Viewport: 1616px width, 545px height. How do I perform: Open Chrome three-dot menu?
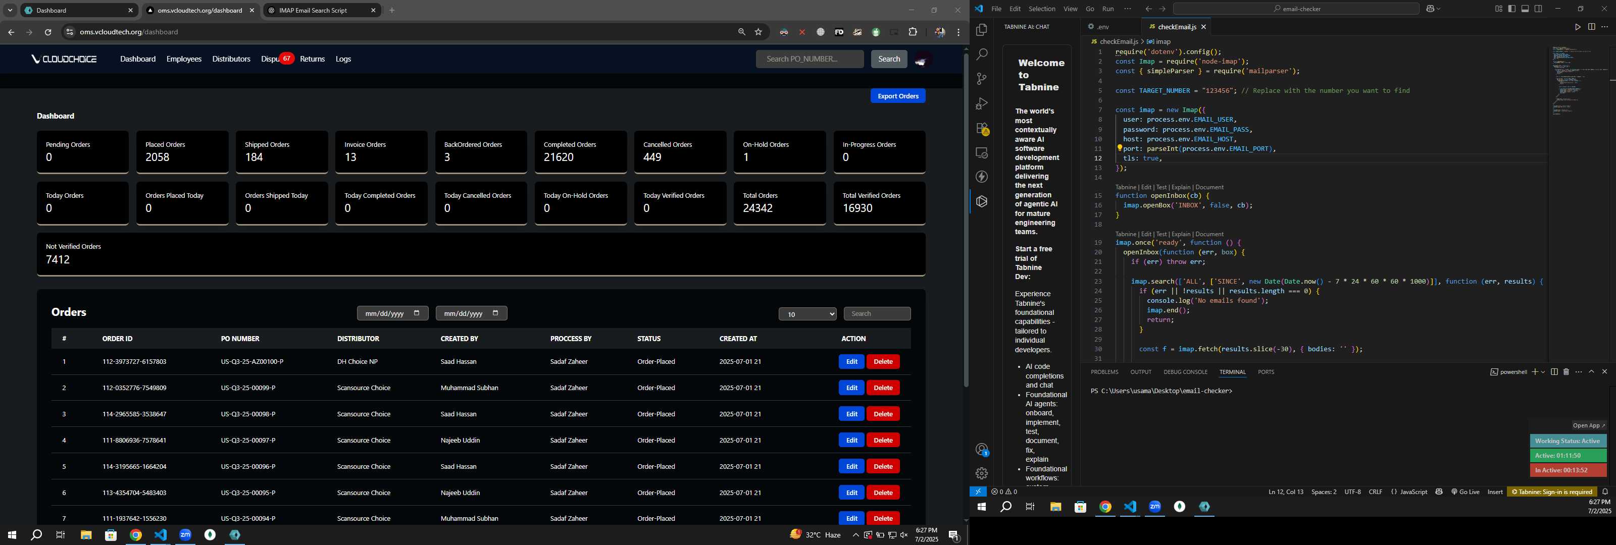[958, 32]
